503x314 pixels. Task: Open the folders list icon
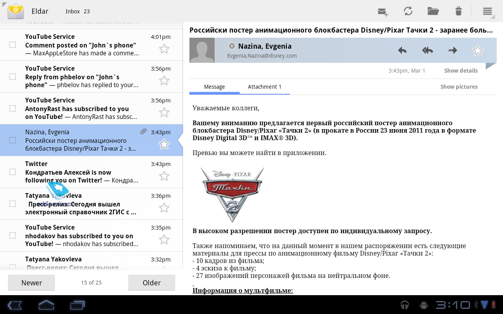(433, 11)
